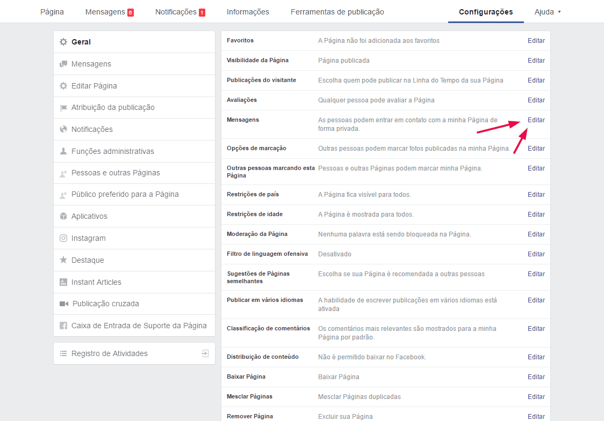Open Destaque in the sidebar
604x421 pixels.
click(x=134, y=260)
